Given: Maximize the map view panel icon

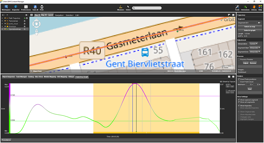Looking at the screenshot, I should 233,15.
